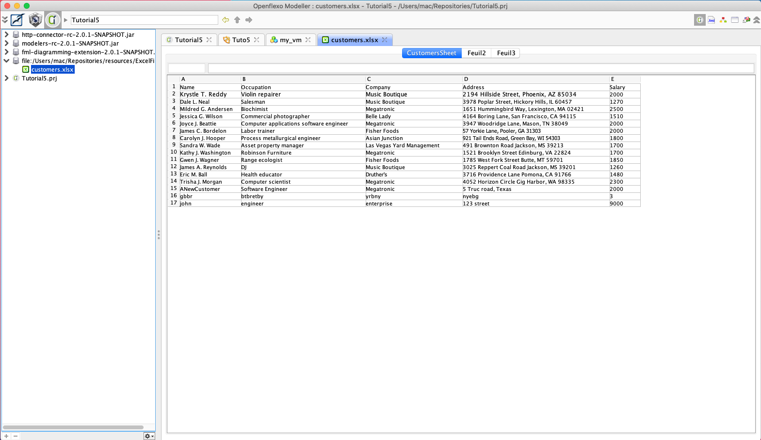Open the window-shaped perspective icon
The width and height of the screenshot is (761, 440).
pos(735,20)
